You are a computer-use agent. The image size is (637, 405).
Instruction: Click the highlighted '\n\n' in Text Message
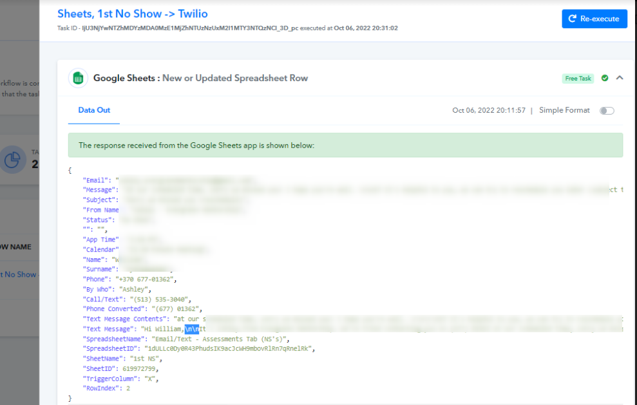(192, 329)
